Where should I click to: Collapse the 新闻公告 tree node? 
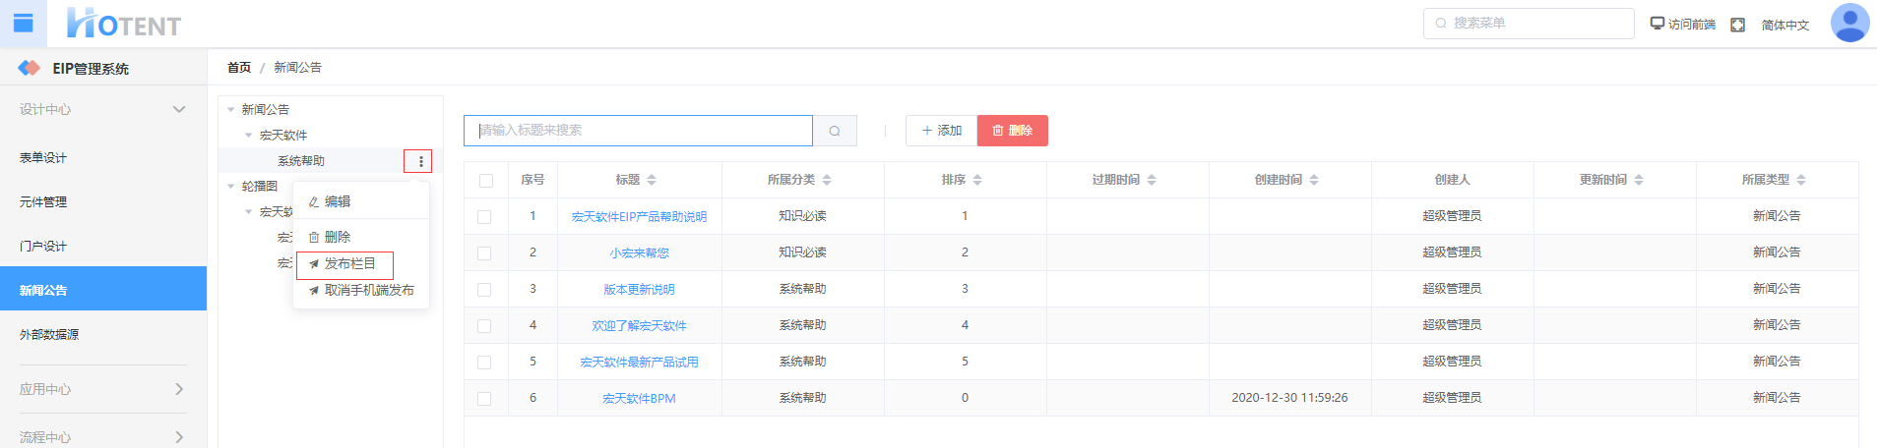point(231,110)
